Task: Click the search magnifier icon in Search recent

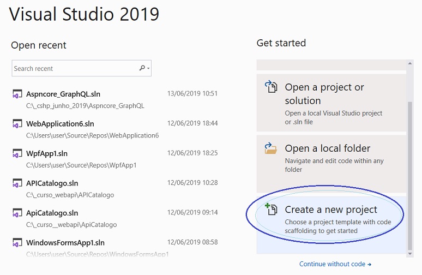Action: [x=142, y=68]
